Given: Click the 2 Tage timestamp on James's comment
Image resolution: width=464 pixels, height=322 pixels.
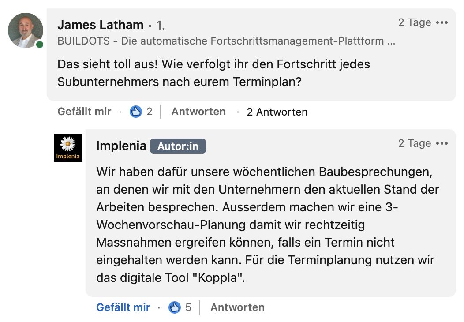Looking at the screenshot, I should [415, 22].
